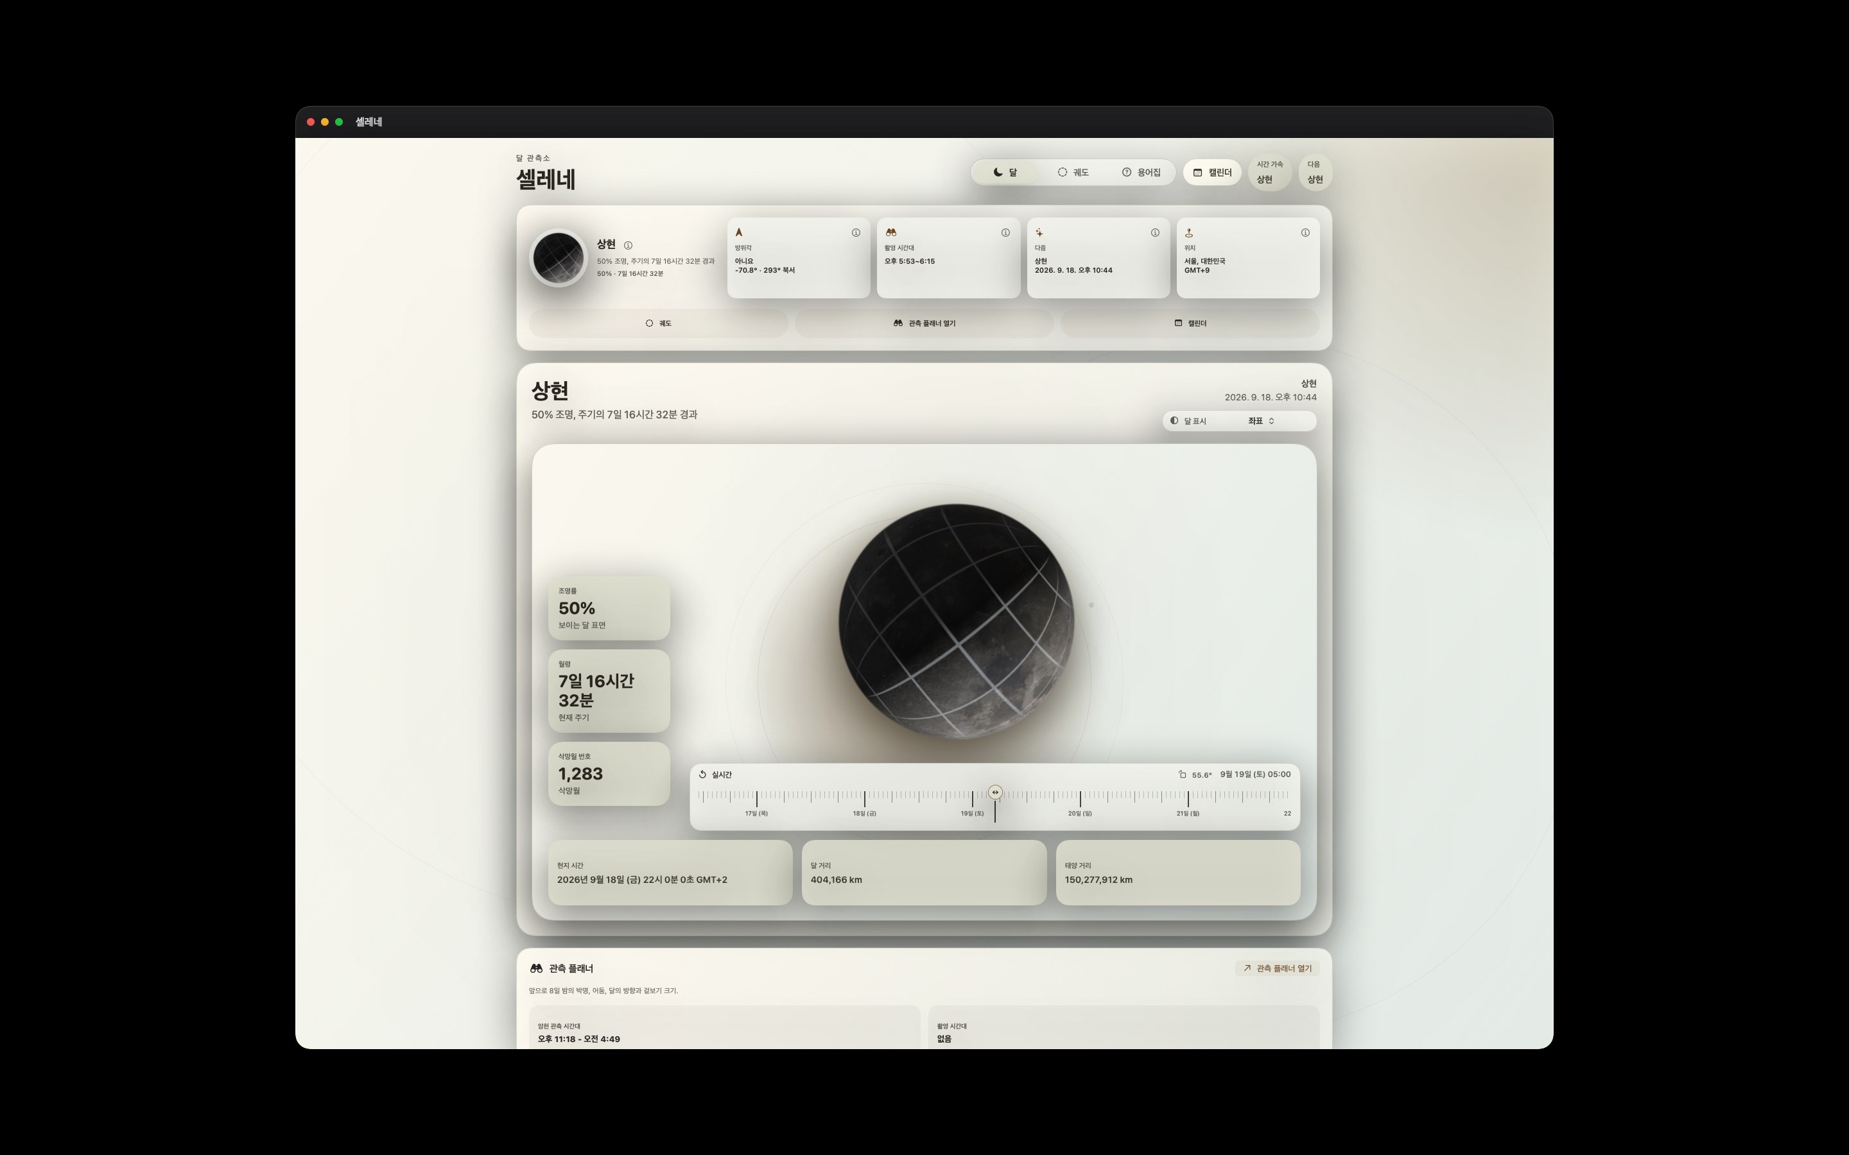This screenshot has width=1849, height=1155.
Task: Click the wide 궤도 button under summary
Action: 658,324
